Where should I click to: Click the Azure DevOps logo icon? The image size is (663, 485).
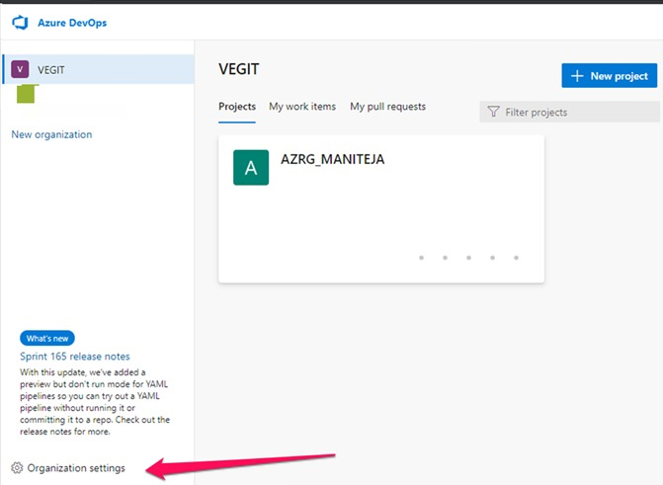pyautogui.click(x=20, y=23)
